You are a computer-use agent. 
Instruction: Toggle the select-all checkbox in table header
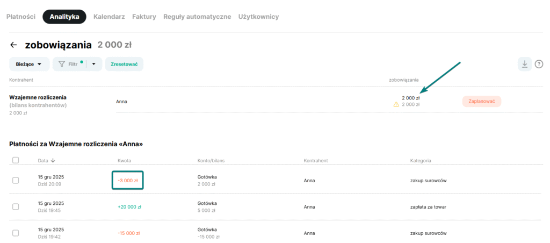[x=16, y=160]
